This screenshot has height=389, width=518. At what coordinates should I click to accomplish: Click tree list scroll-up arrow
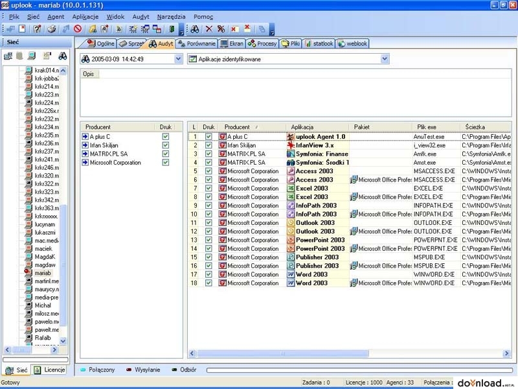click(63, 71)
